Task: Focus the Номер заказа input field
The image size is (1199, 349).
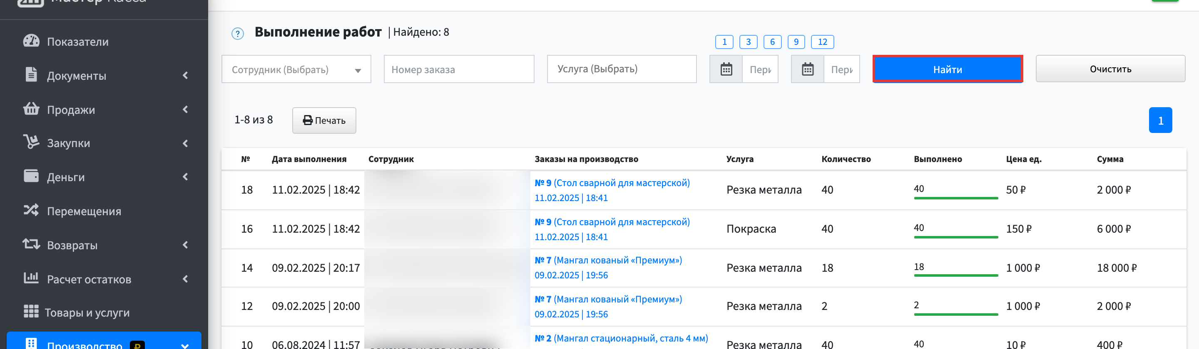Action: click(x=459, y=69)
